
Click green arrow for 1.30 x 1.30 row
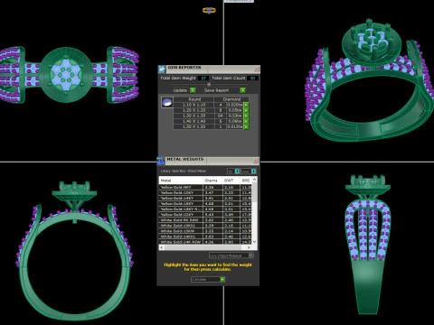[246, 116]
